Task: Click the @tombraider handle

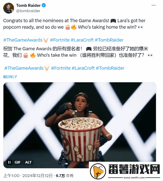Action: coord(28,11)
